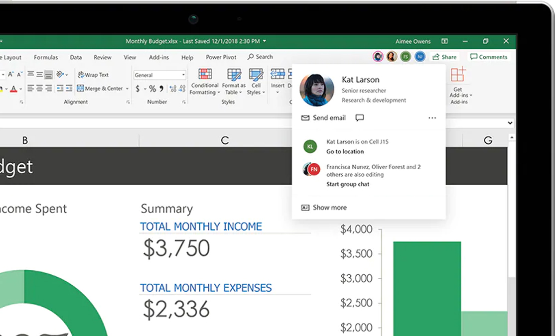Viewport: 555px width, 336px height.
Task: Decrease decimal places
Action: [182, 89]
